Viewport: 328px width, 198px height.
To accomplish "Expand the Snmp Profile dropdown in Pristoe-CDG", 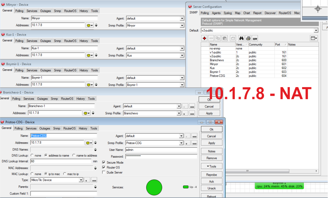I will tap(181, 143).
